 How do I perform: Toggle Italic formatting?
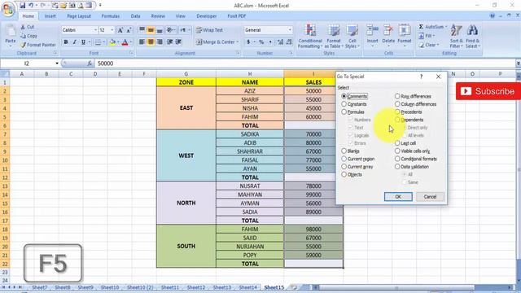coord(74,42)
